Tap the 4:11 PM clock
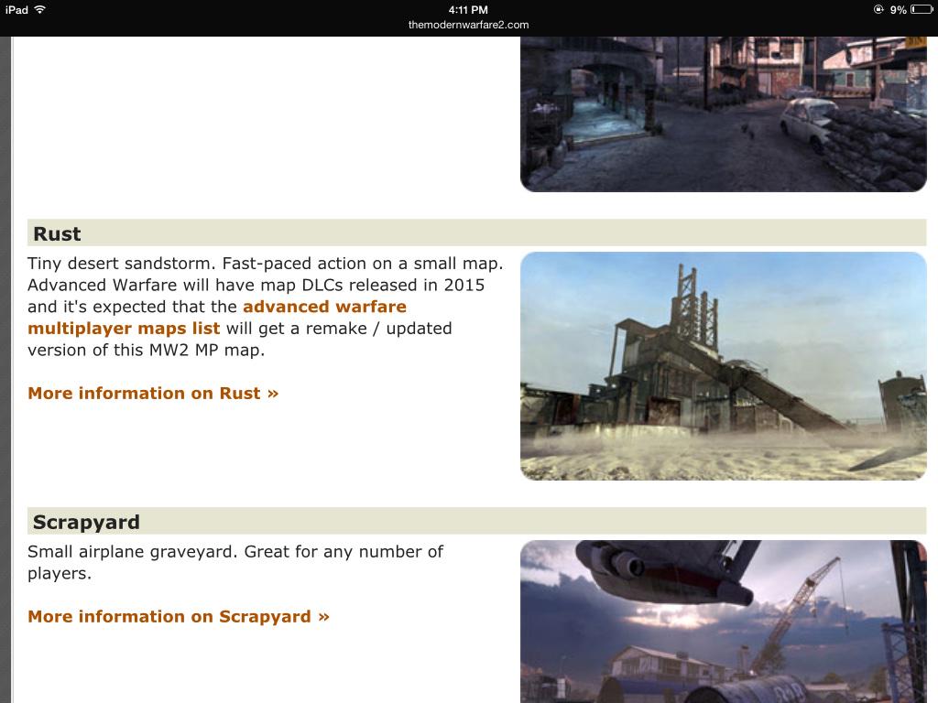Viewport: 938px width, 703px height. tap(468, 9)
